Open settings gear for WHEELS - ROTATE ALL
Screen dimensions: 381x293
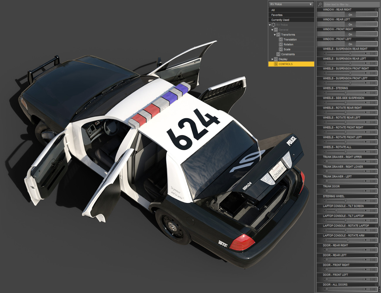pyautogui.click(x=376, y=147)
